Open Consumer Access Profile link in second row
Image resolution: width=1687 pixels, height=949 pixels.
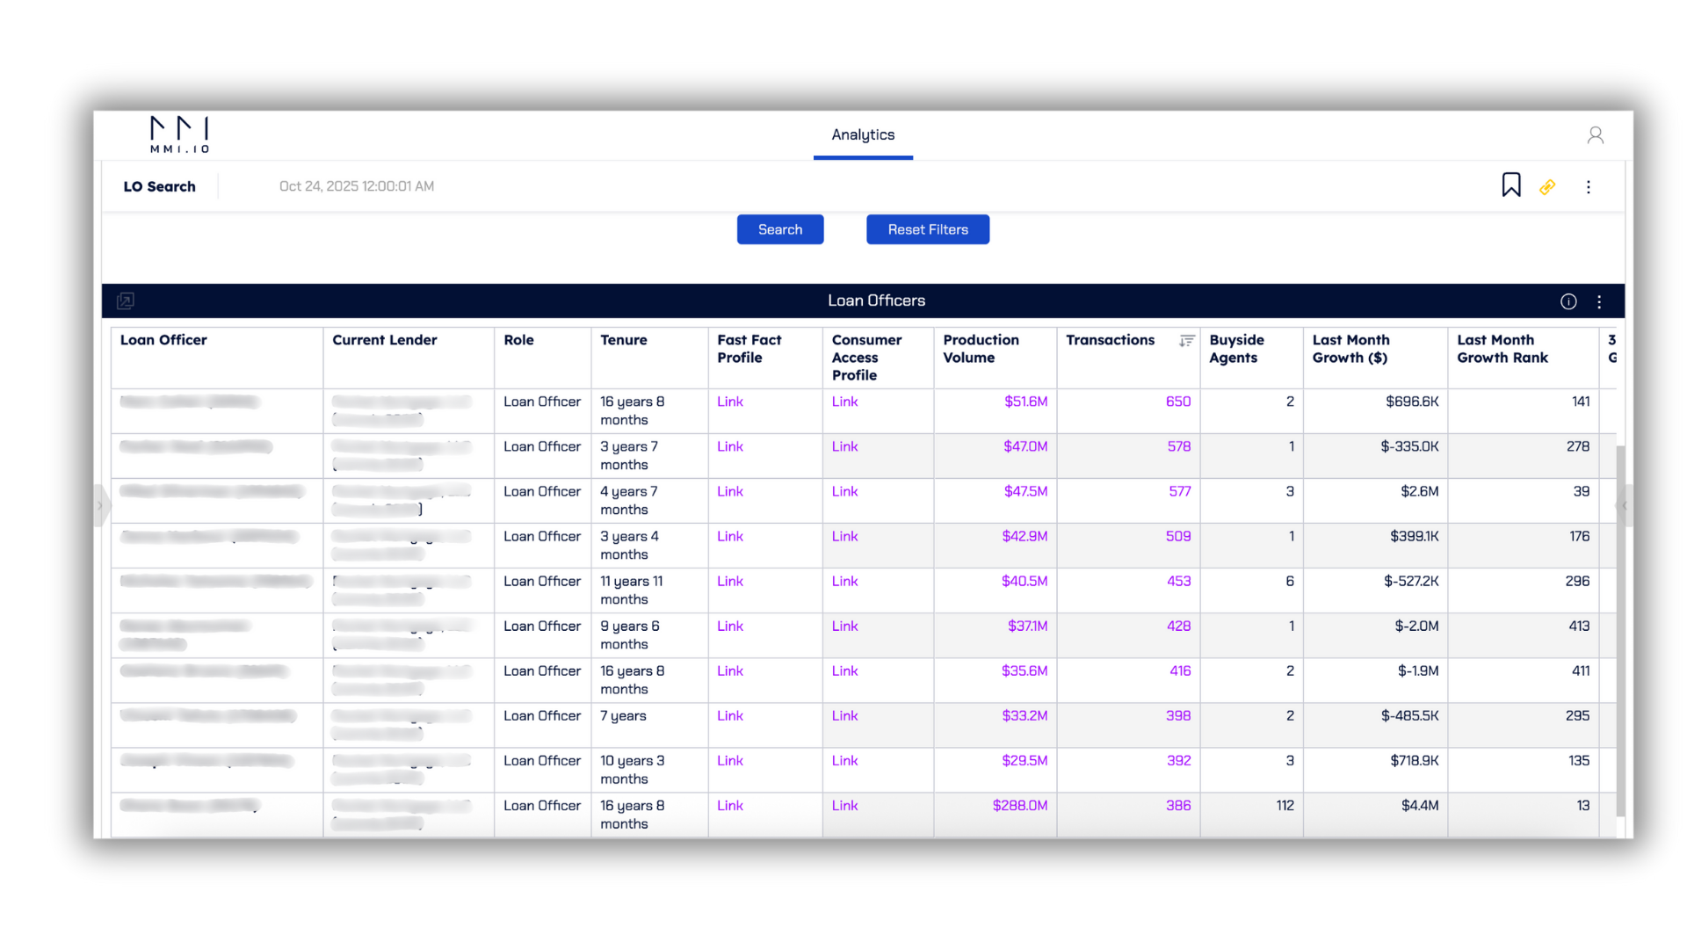click(x=844, y=446)
